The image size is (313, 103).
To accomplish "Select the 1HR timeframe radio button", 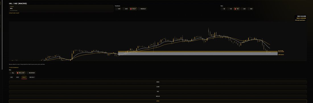I will tap(118, 9).
